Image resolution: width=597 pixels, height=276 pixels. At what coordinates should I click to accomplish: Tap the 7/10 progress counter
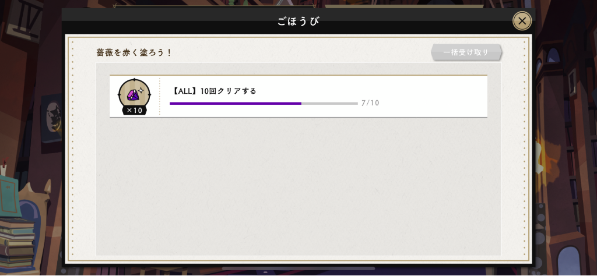coord(370,103)
